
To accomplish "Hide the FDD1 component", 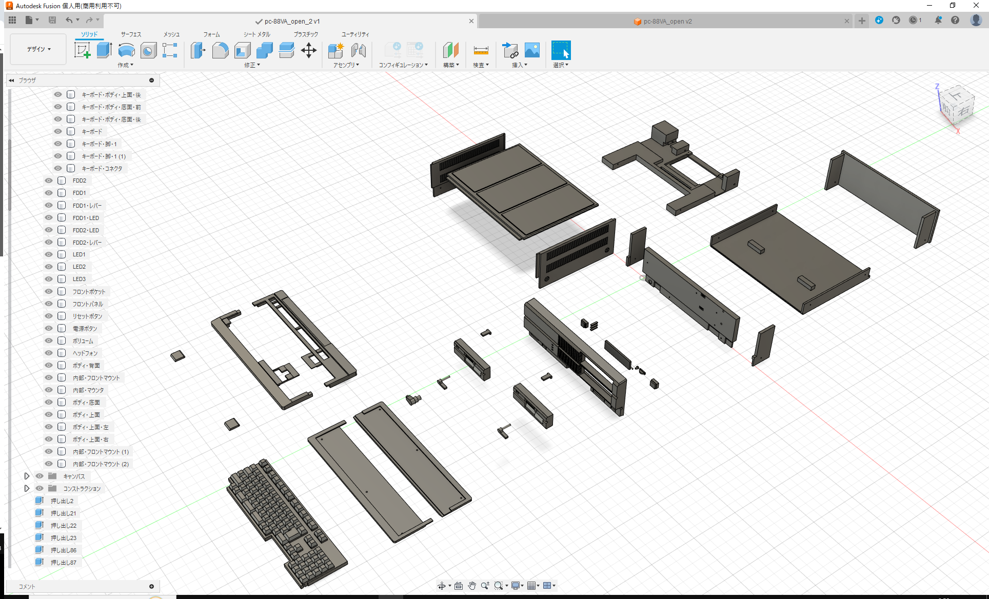I will coord(48,192).
